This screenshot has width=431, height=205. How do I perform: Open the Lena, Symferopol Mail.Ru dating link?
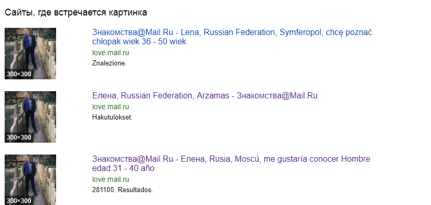(x=232, y=37)
